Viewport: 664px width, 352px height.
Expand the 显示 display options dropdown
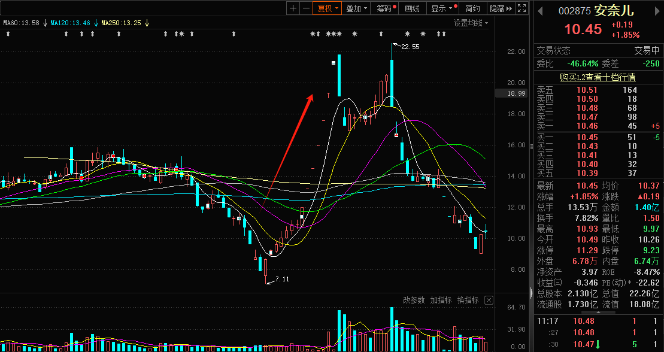pyautogui.click(x=442, y=8)
